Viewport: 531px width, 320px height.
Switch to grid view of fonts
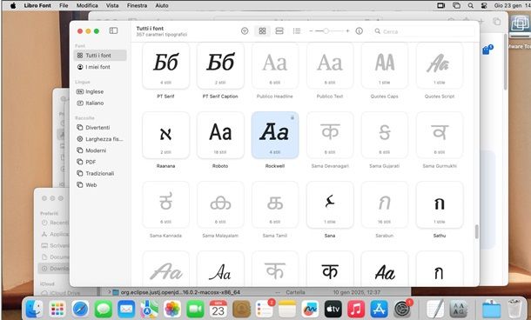[262, 31]
